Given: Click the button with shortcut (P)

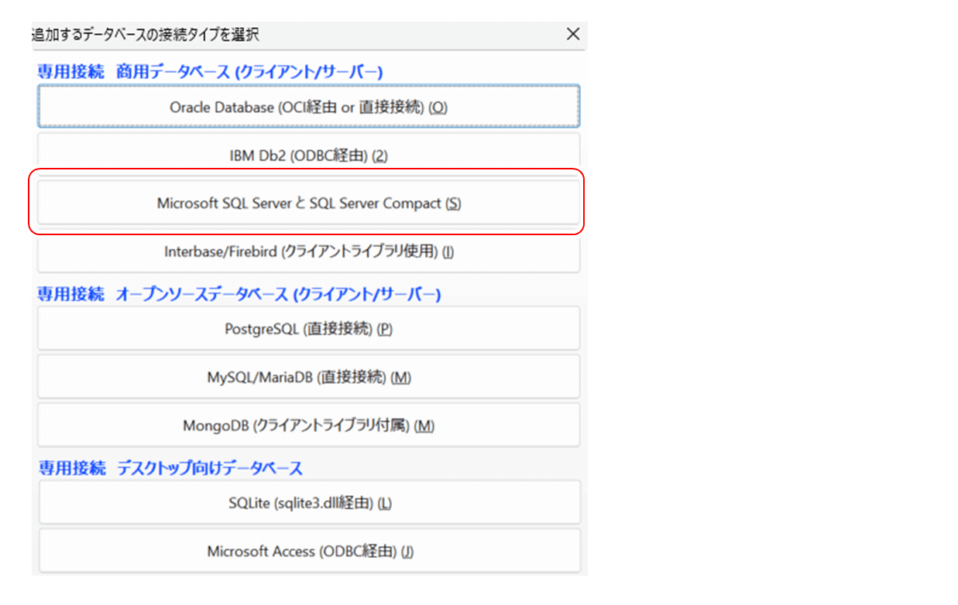Looking at the screenshot, I should point(384,328).
